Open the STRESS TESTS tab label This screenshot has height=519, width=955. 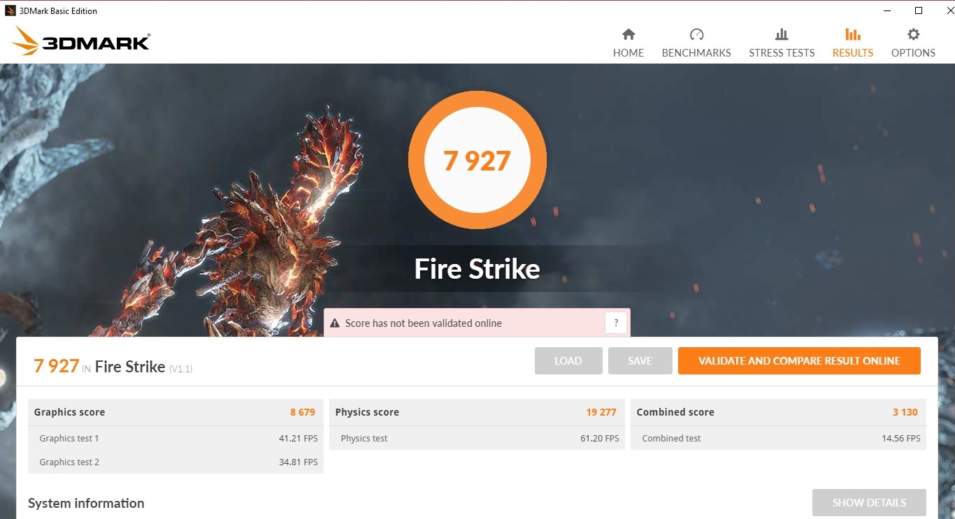click(x=782, y=53)
